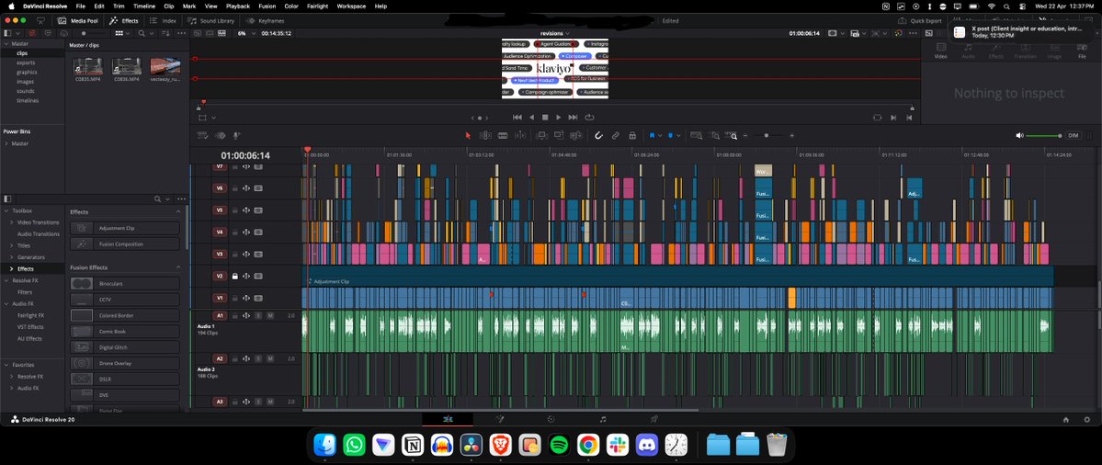Image resolution: width=1102 pixels, height=465 pixels.
Task: Unlock the V2 track padlock
Action: (234, 276)
